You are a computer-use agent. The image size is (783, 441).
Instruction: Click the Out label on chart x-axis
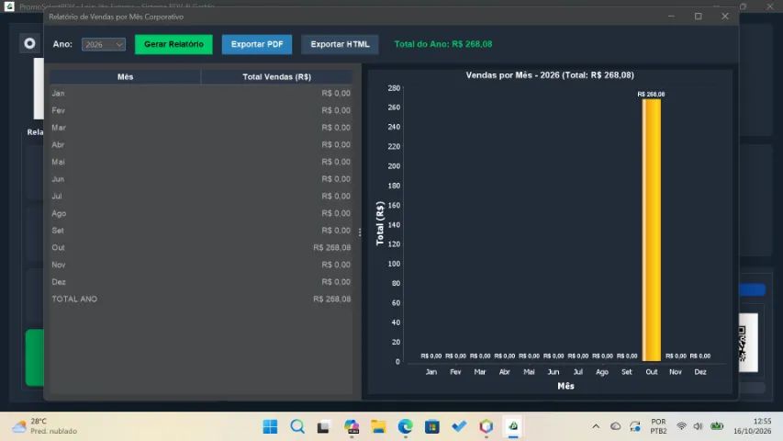(x=651, y=372)
